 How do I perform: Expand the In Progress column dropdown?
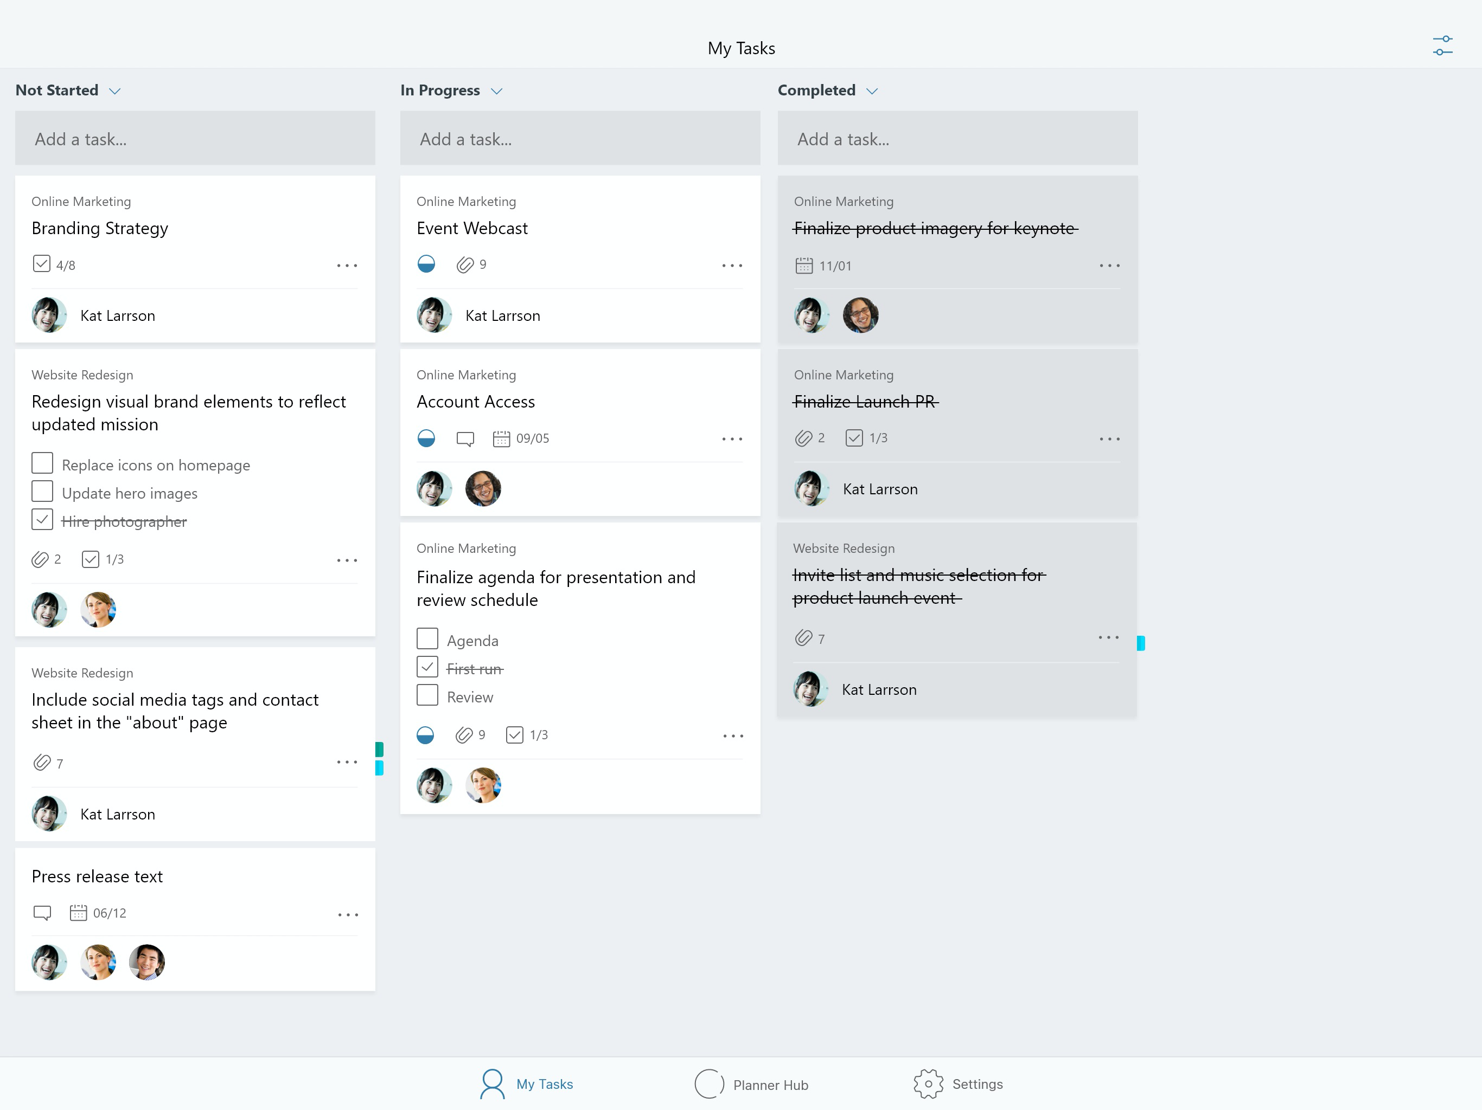[496, 91]
